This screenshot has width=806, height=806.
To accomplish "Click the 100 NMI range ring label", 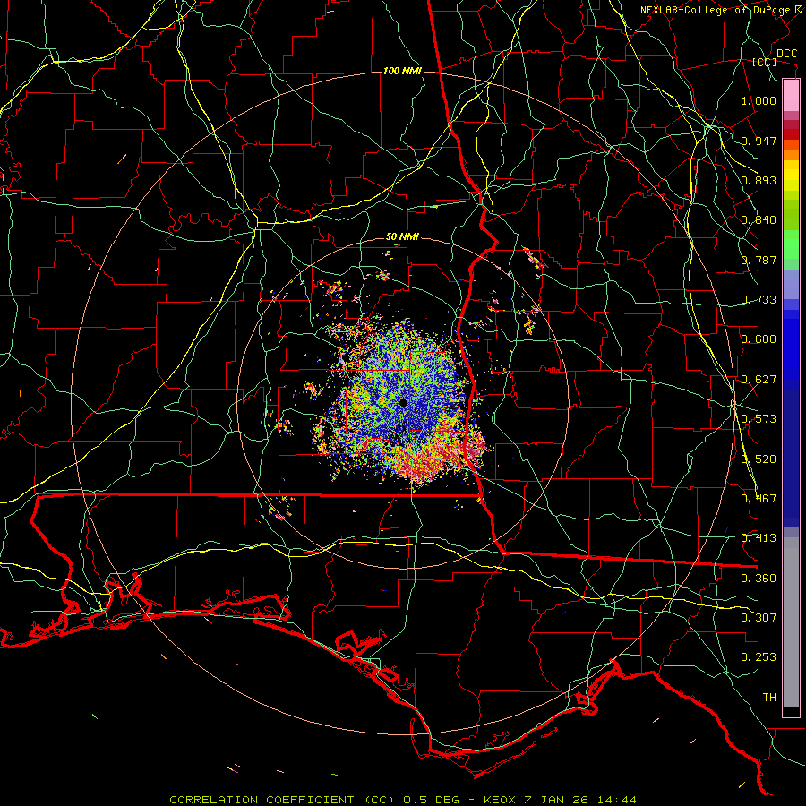I will click(x=402, y=71).
